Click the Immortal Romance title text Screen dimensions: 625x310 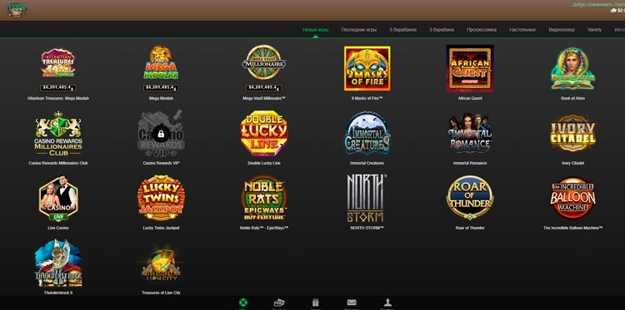470,163
